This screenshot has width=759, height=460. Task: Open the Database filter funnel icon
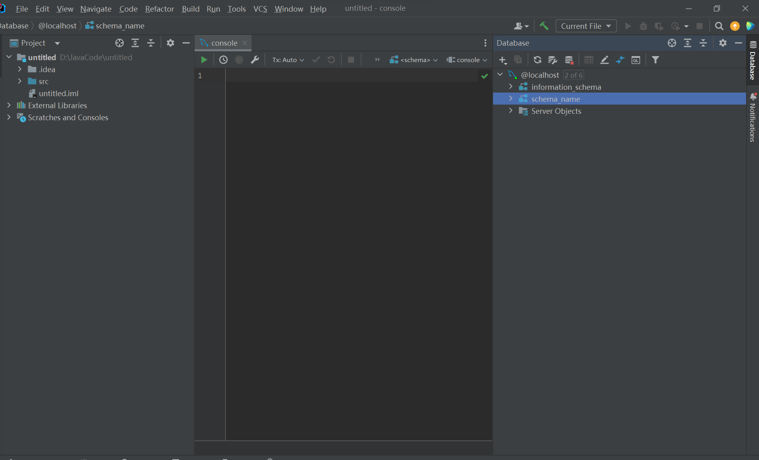click(x=655, y=60)
